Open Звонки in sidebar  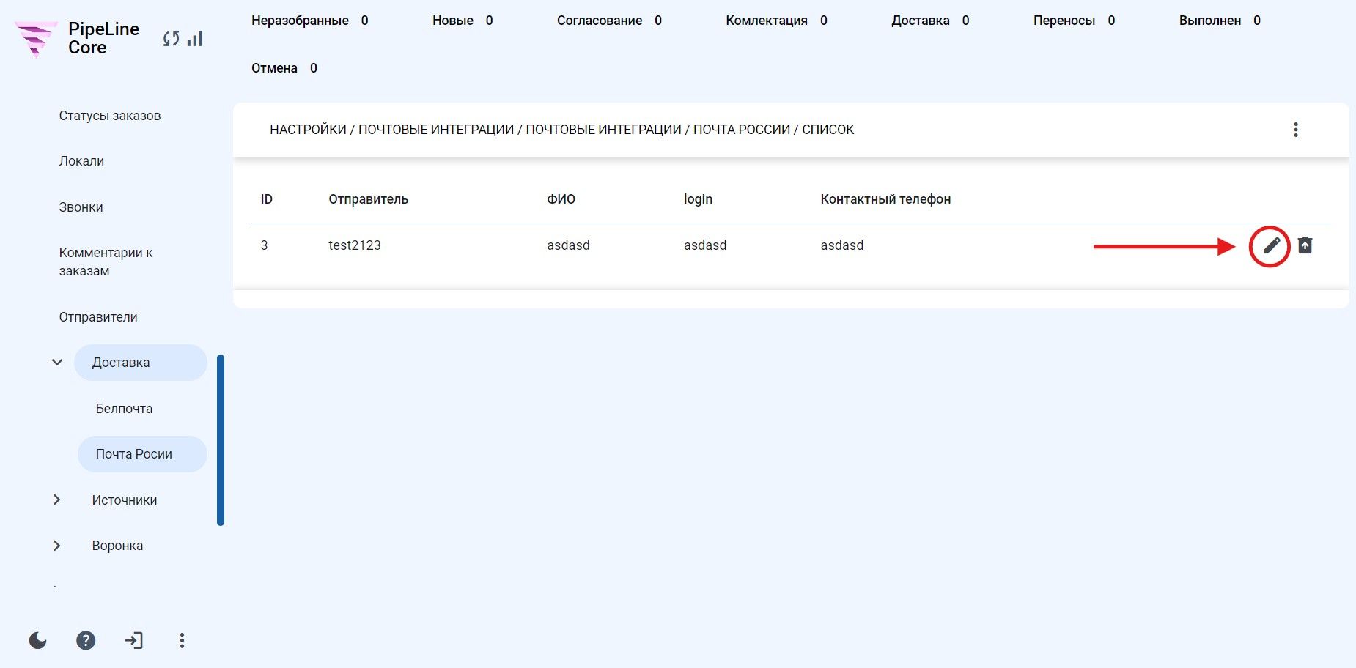81,207
